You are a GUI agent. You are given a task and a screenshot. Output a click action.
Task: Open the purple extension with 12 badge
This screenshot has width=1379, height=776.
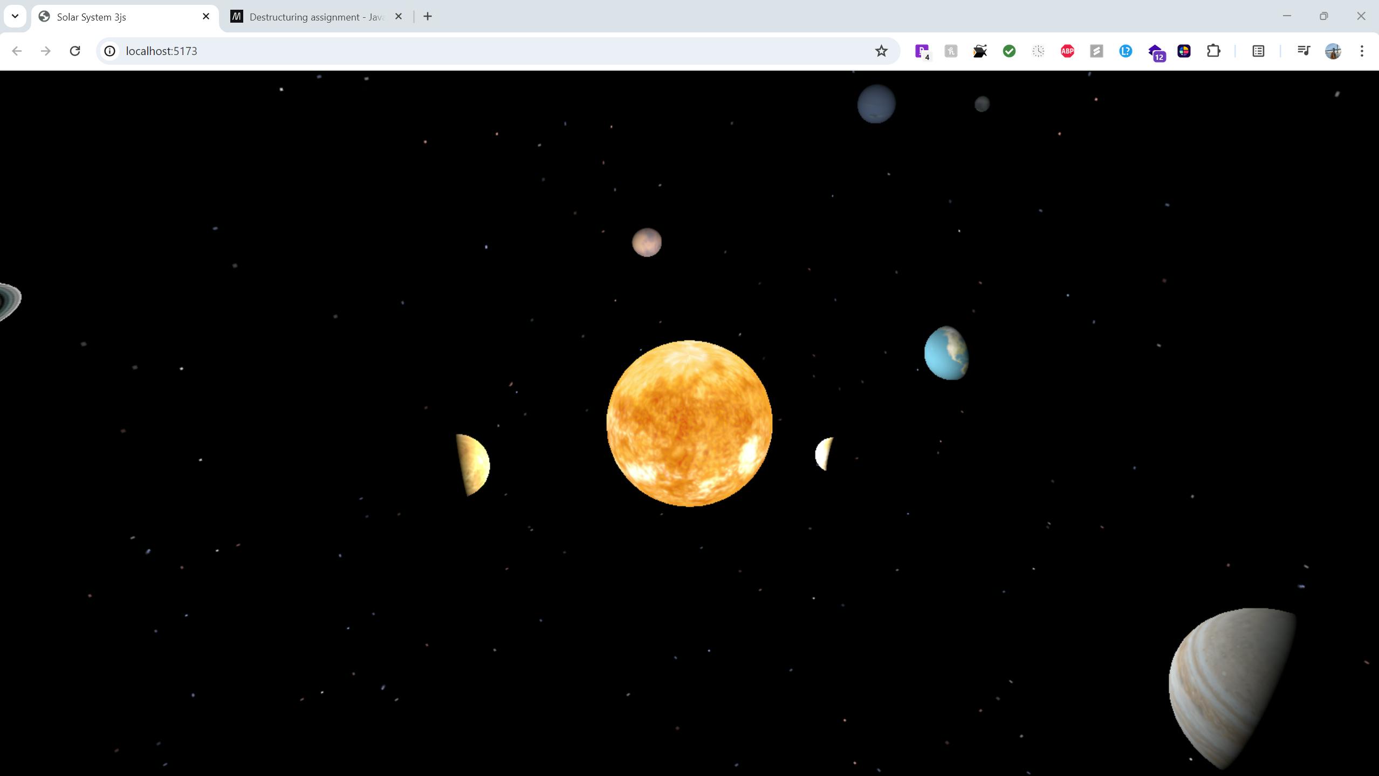1155,52
